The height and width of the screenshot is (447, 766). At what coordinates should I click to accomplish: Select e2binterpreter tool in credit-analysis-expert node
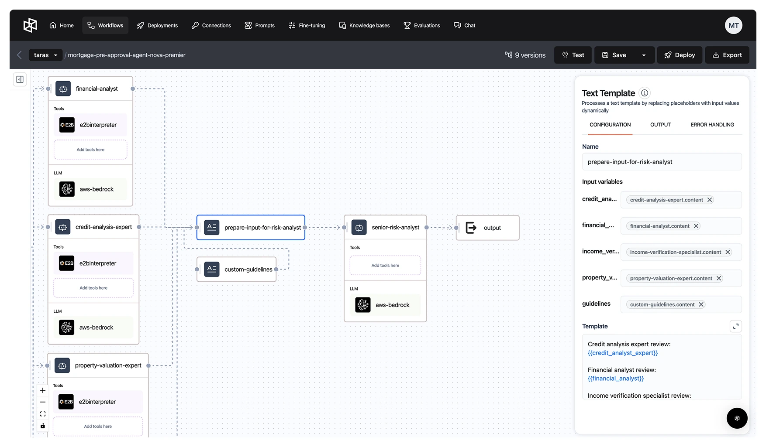tap(93, 263)
